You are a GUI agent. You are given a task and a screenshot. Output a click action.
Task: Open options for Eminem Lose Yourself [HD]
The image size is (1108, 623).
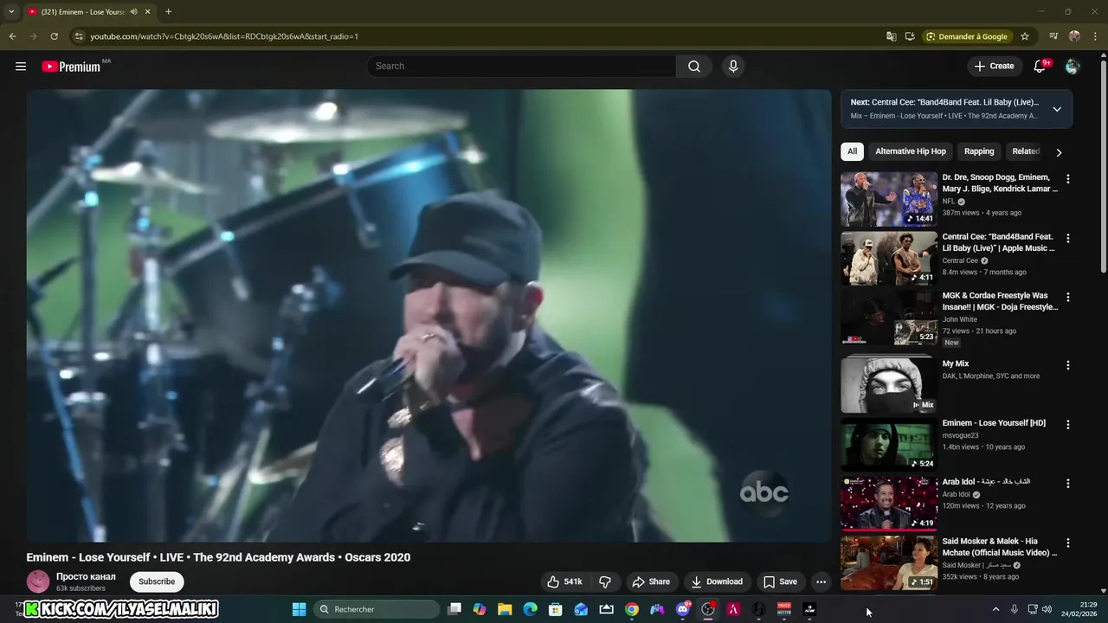(1067, 425)
